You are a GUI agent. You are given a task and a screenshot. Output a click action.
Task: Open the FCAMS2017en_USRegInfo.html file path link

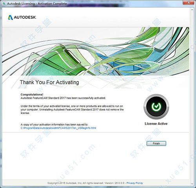click(x=58, y=128)
